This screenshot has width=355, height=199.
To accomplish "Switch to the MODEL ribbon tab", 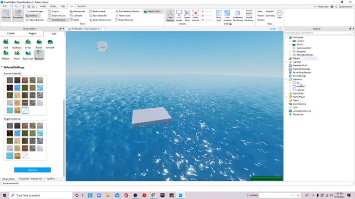I will coord(53,7).
